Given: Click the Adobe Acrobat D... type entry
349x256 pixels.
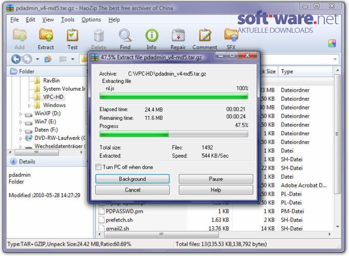Looking at the screenshot, I should (x=303, y=185).
